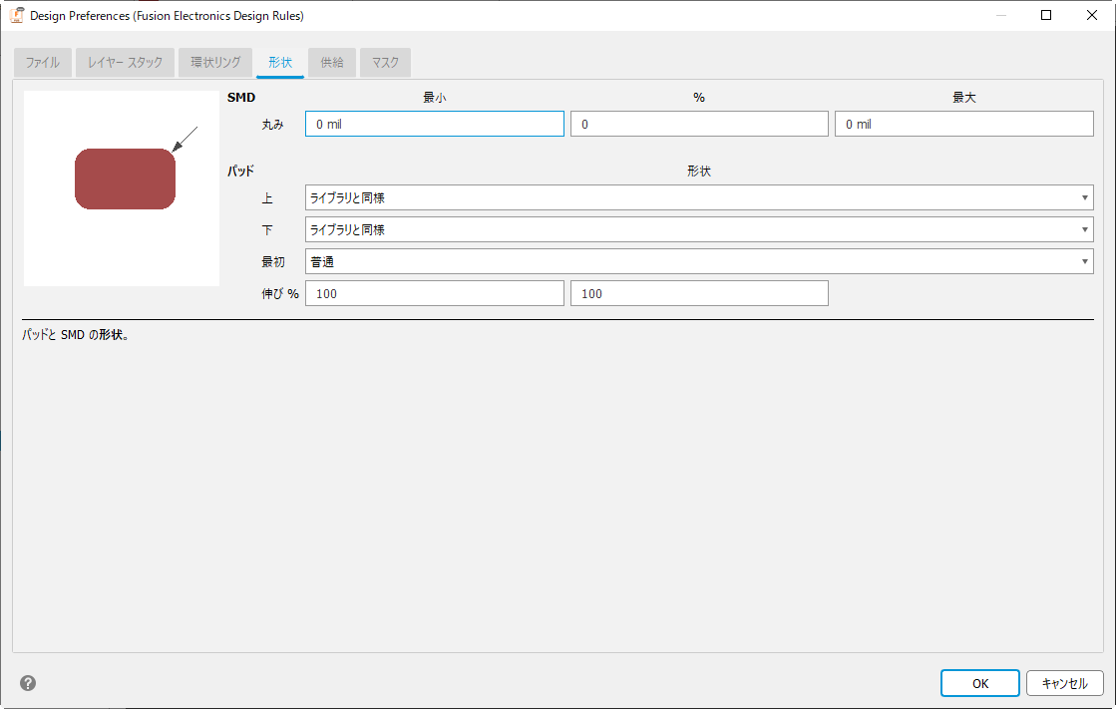Click the SMD pad preview image
Image resolution: width=1116 pixels, height=709 pixels.
(x=122, y=188)
